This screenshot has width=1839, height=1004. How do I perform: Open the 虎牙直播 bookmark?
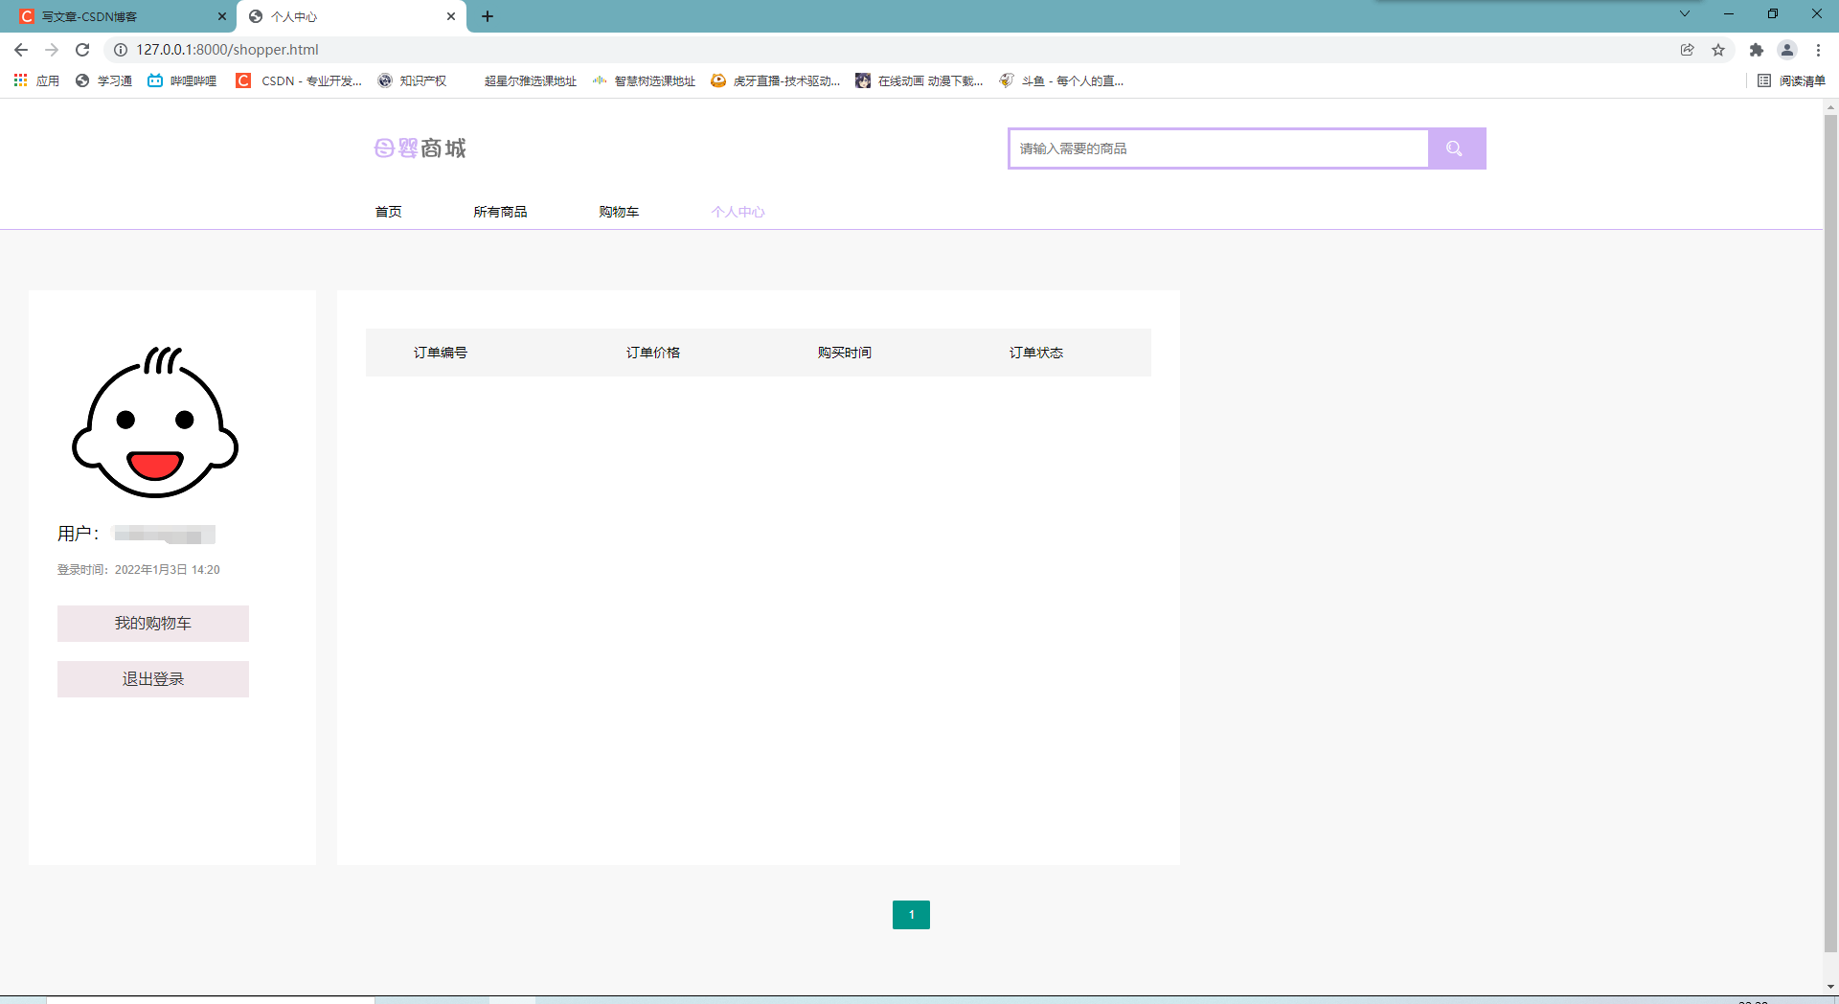point(774,80)
